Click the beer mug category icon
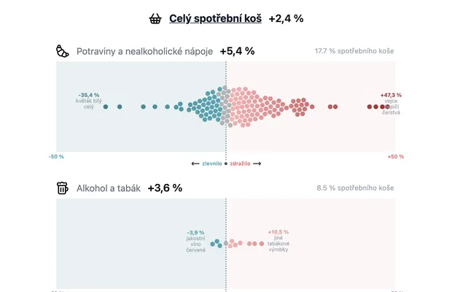Viewport: 452px width, 292px height. pyautogui.click(x=62, y=188)
